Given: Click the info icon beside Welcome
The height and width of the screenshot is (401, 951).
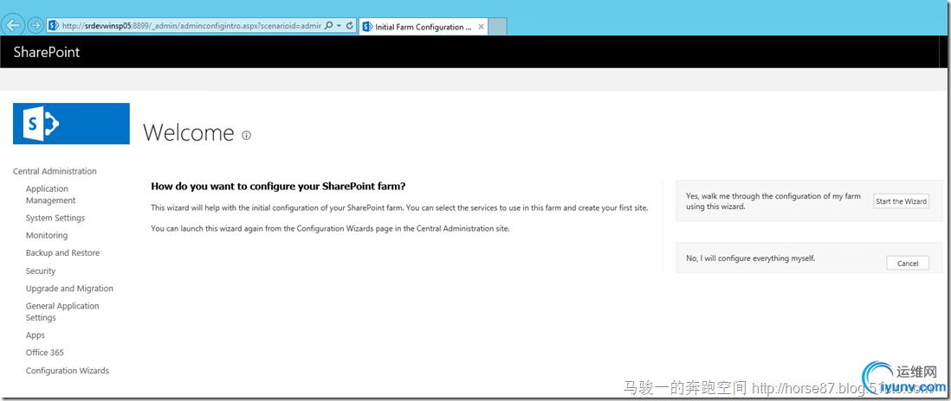Looking at the screenshot, I should 246,136.
